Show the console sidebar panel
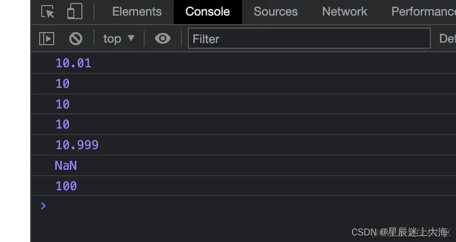This screenshot has height=242, width=456. (47, 39)
